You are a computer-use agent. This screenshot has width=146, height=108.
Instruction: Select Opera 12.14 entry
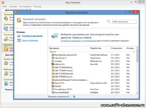pyautogui.click(x=59, y=83)
